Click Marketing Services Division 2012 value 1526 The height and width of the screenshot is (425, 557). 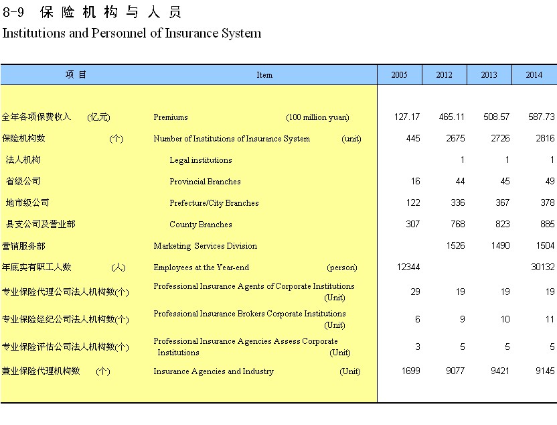pyautogui.click(x=455, y=246)
